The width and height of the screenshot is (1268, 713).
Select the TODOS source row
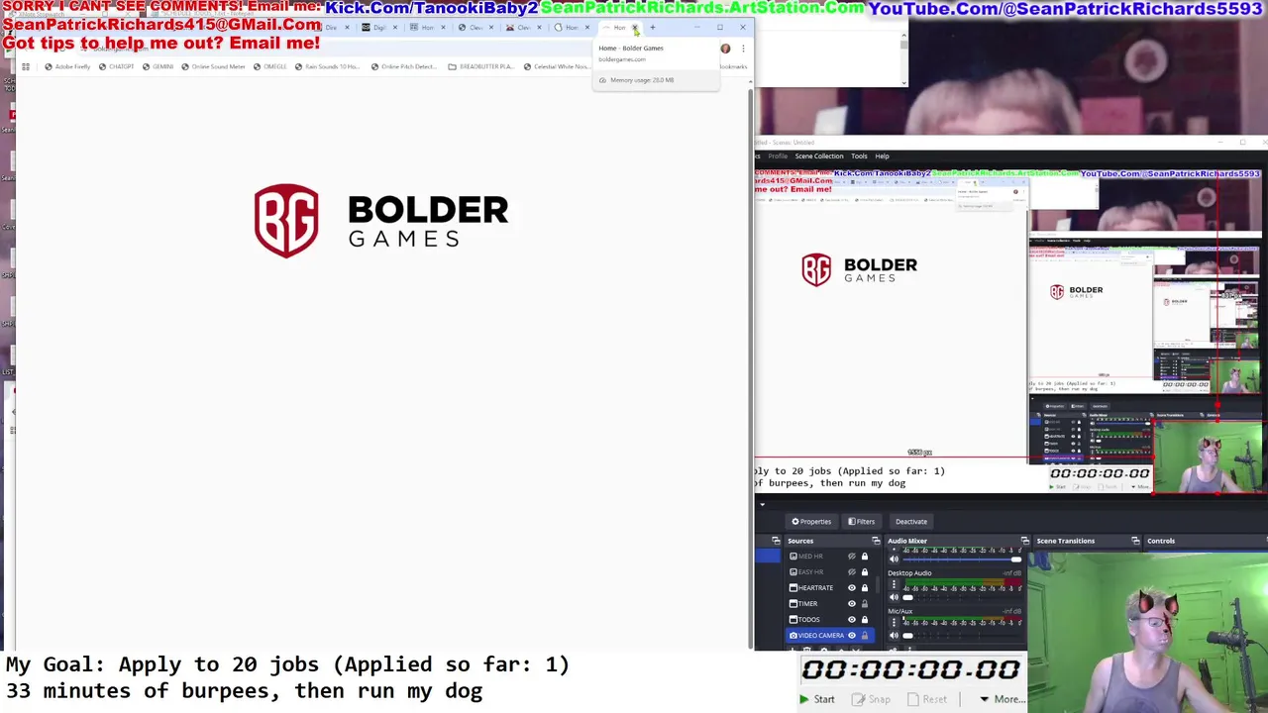click(x=832, y=620)
